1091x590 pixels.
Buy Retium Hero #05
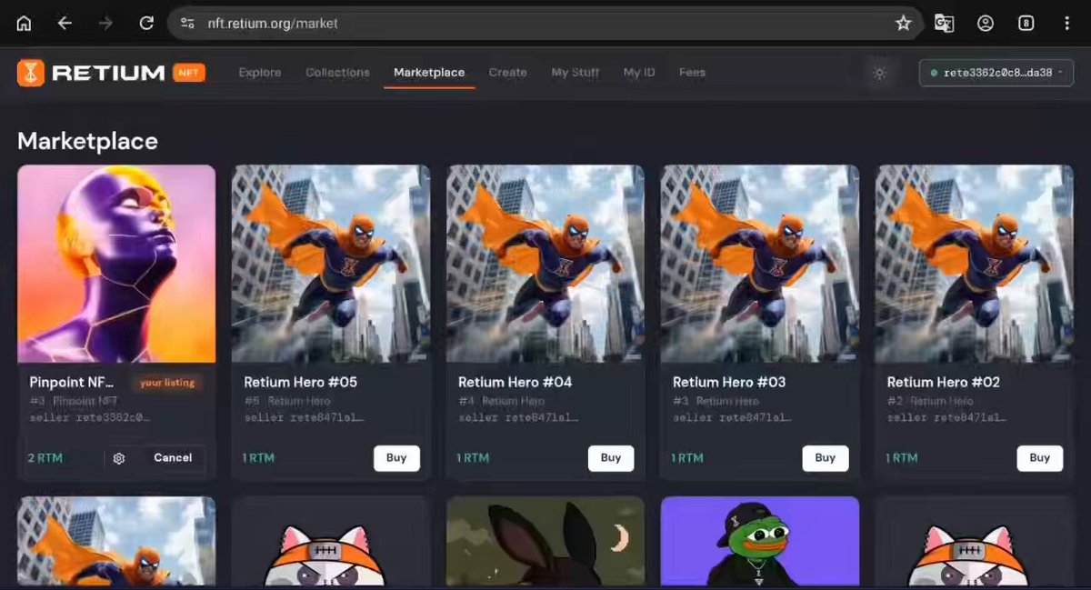tap(396, 458)
